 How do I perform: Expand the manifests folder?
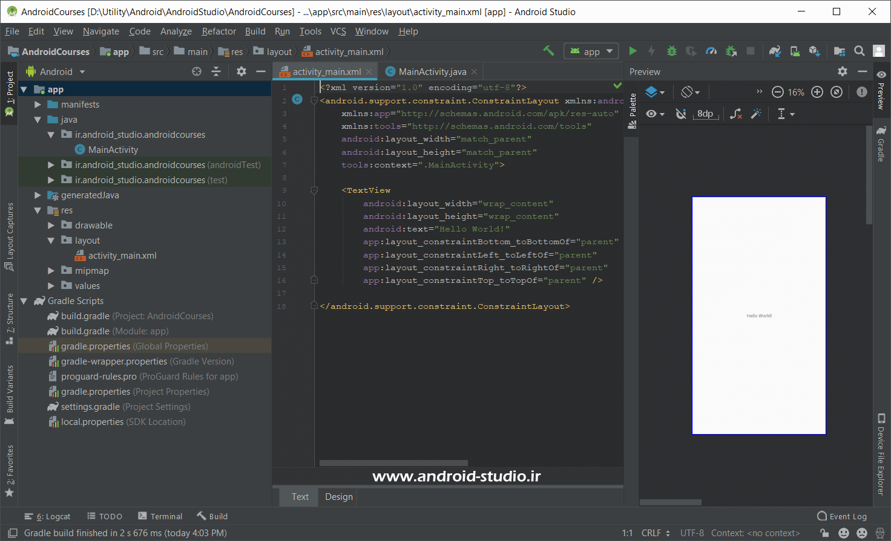pyautogui.click(x=38, y=105)
